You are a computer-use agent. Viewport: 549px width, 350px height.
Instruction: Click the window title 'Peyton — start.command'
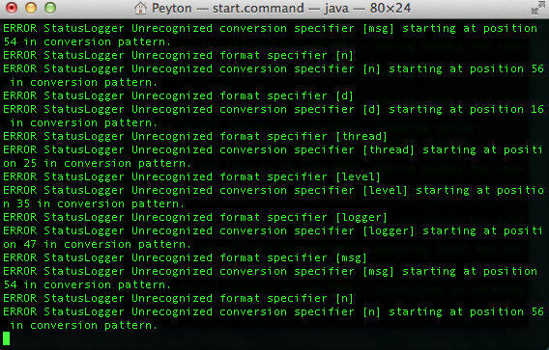click(x=227, y=8)
